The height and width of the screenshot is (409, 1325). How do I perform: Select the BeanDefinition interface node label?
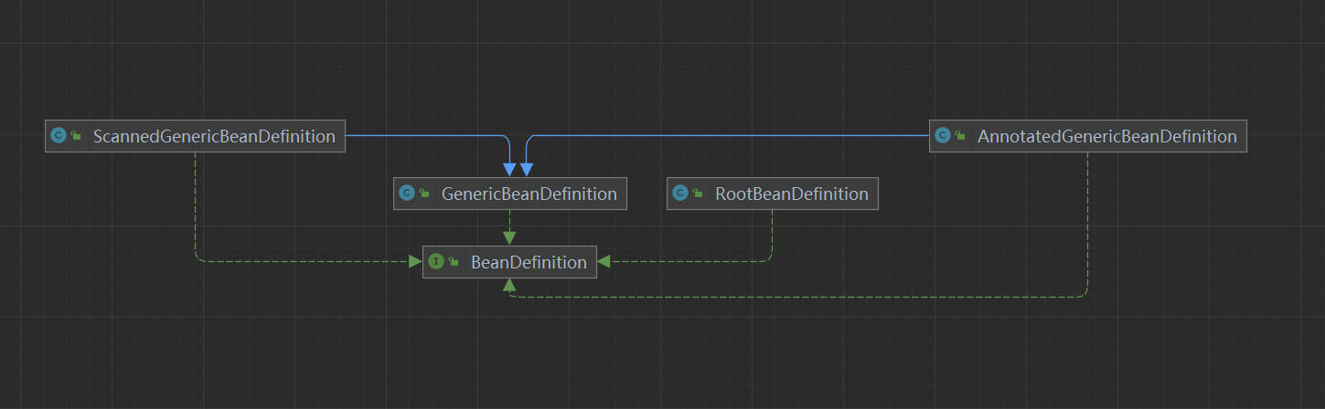(529, 263)
